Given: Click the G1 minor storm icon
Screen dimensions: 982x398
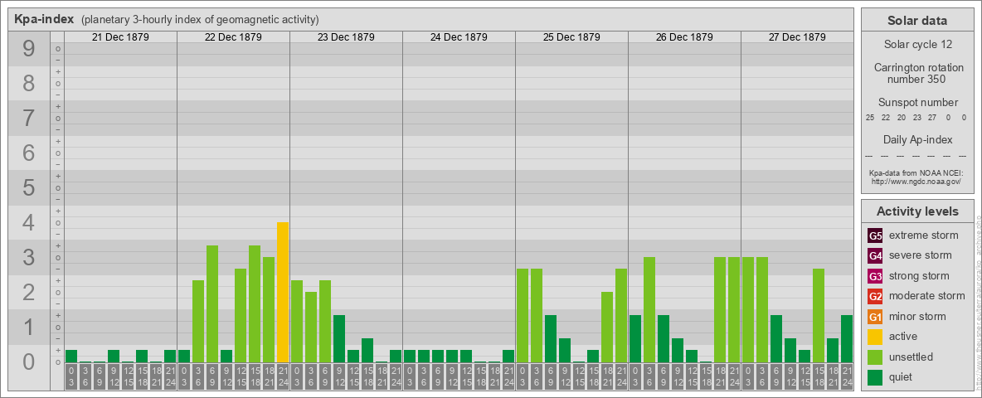Looking at the screenshot, I should pos(875,317).
